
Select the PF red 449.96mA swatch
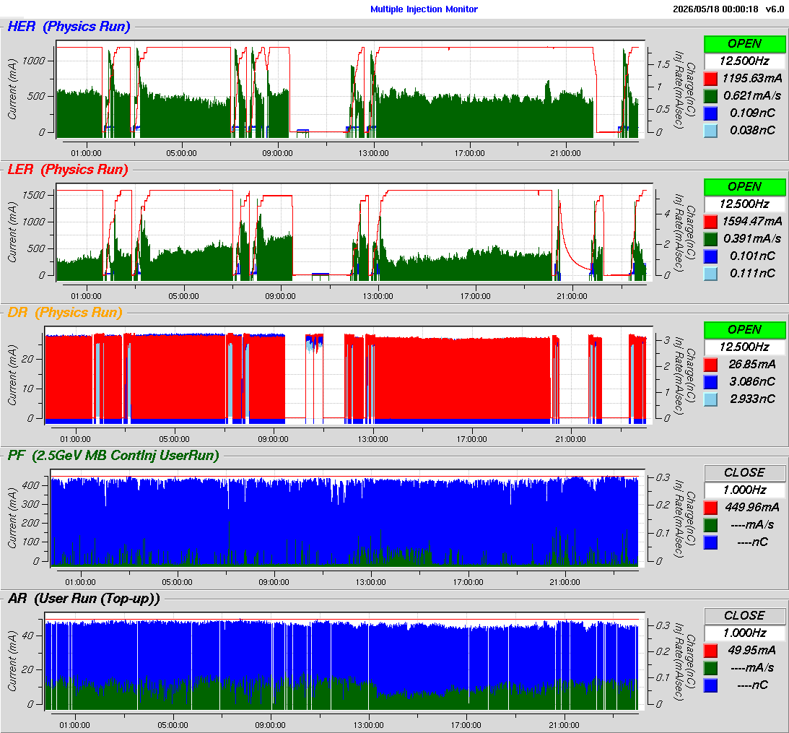710,508
